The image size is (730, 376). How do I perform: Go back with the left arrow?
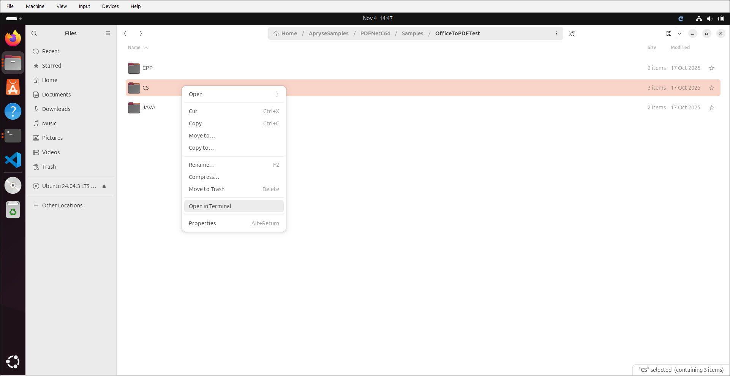(125, 33)
